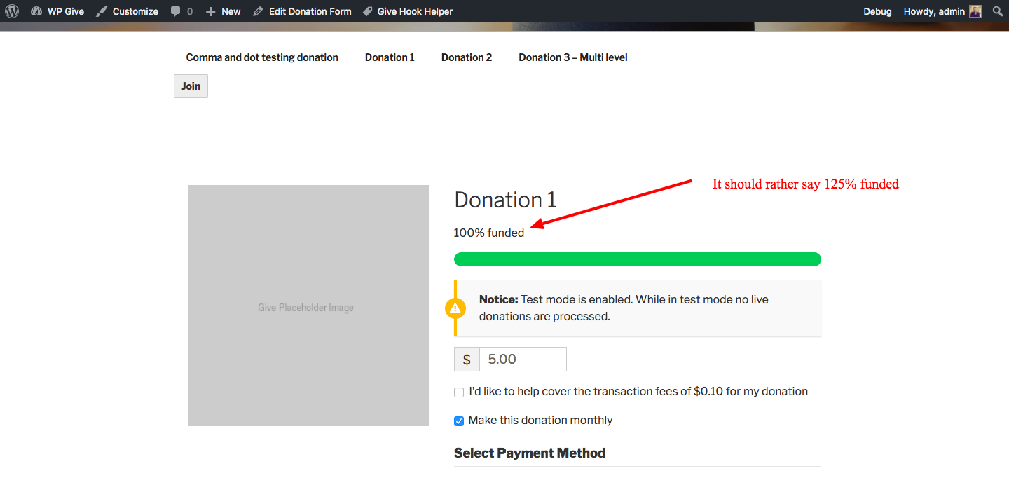Go to Donation 2 menu item

(467, 57)
